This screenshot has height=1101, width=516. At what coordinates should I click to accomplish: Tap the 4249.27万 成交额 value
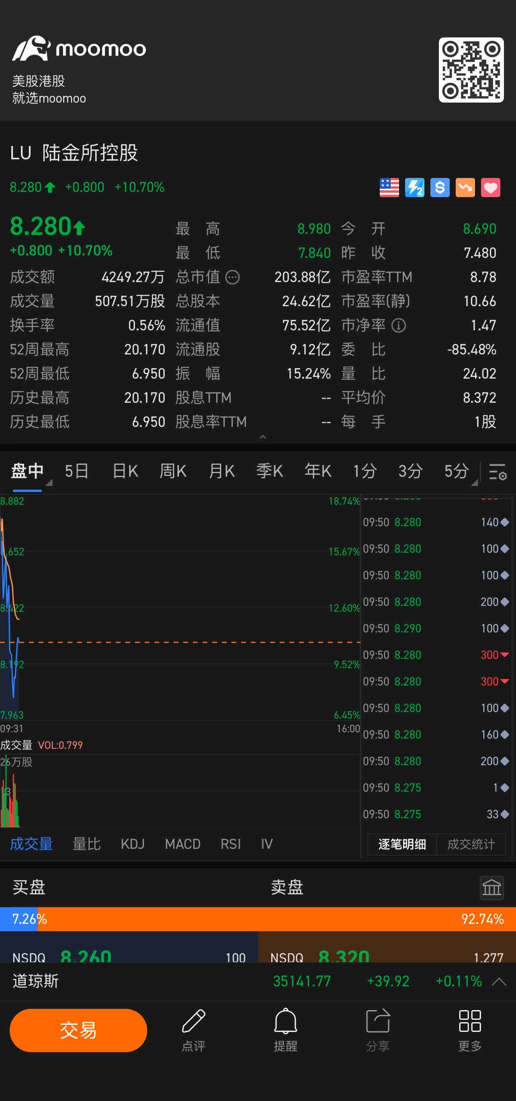[x=133, y=278]
